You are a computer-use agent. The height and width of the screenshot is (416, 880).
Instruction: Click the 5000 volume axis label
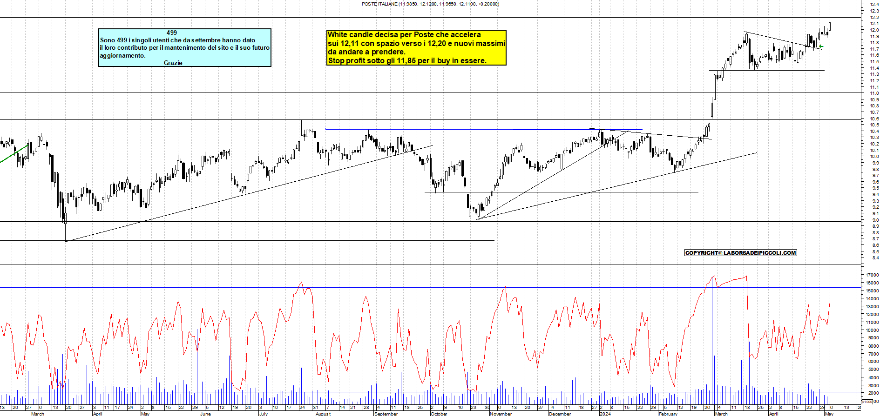tap(873, 370)
